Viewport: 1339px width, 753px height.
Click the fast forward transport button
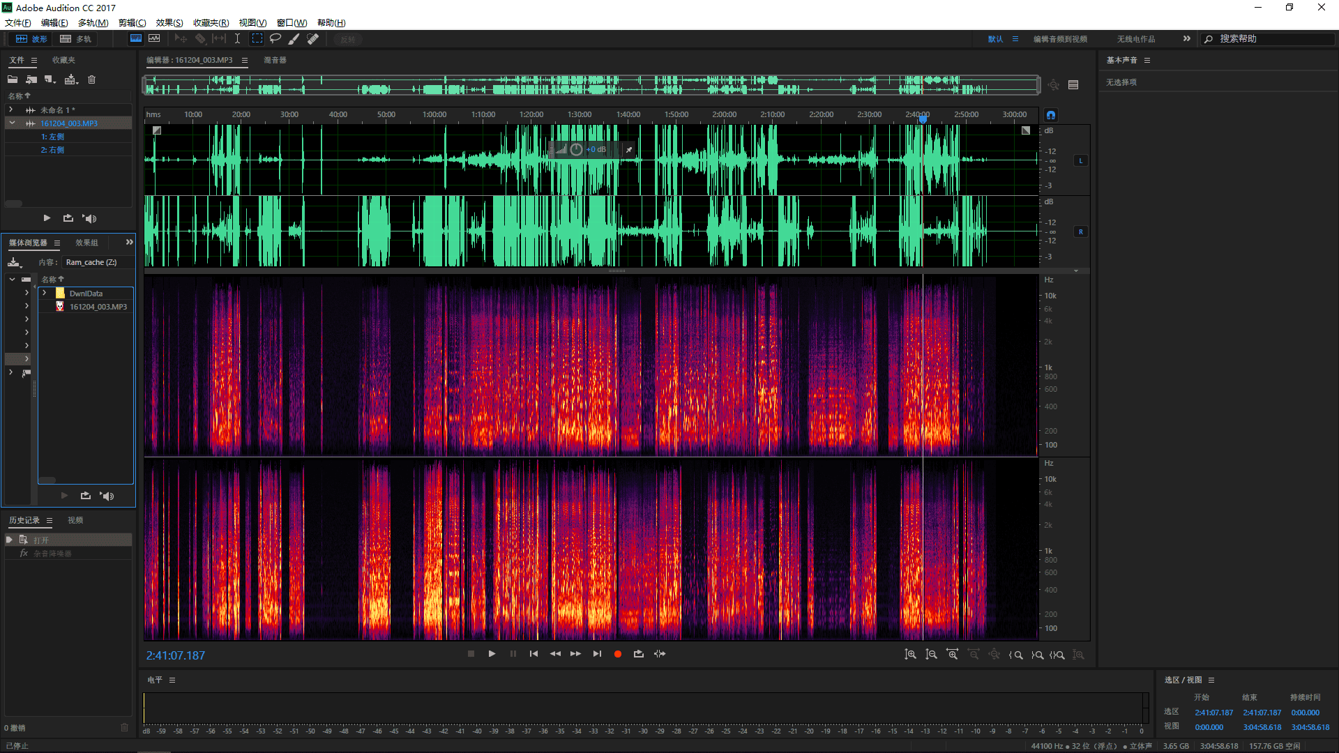pos(575,654)
